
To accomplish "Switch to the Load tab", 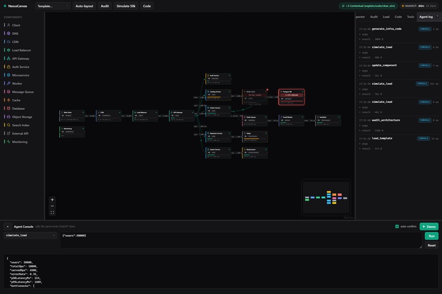I will [x=386, y=17].
